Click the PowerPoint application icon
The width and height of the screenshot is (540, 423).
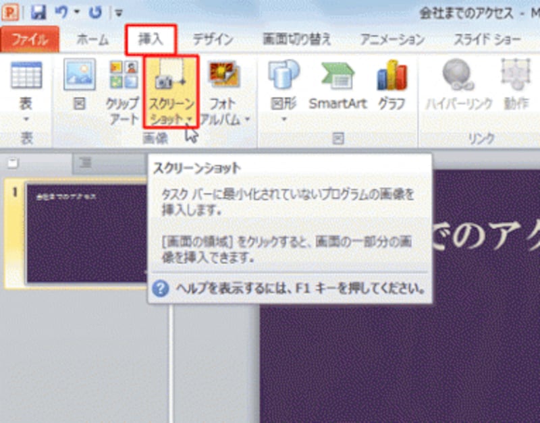(9, 12)
